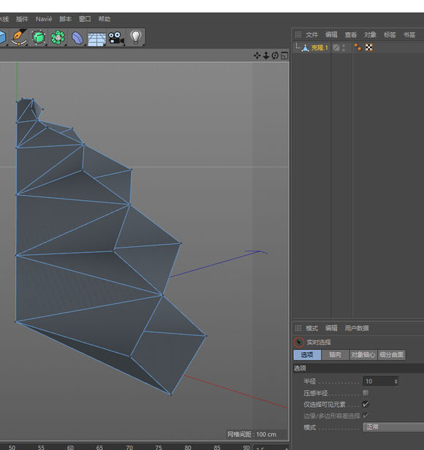Click the 网格间距 : 100 cm label
Screen dimensions: 424x450
click(x=251, y=434)
